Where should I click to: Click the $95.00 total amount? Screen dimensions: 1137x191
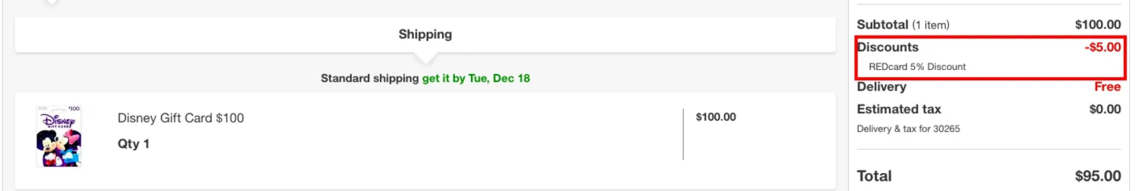click(x=1098, y=176)
